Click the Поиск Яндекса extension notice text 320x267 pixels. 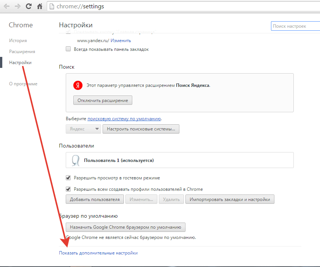click(x=148, y=85)
